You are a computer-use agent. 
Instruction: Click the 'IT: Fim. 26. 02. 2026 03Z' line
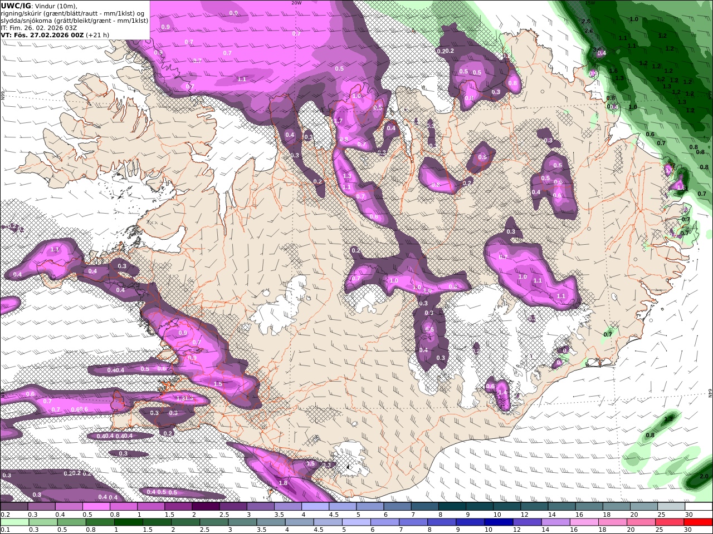click(x=39, y=27)
